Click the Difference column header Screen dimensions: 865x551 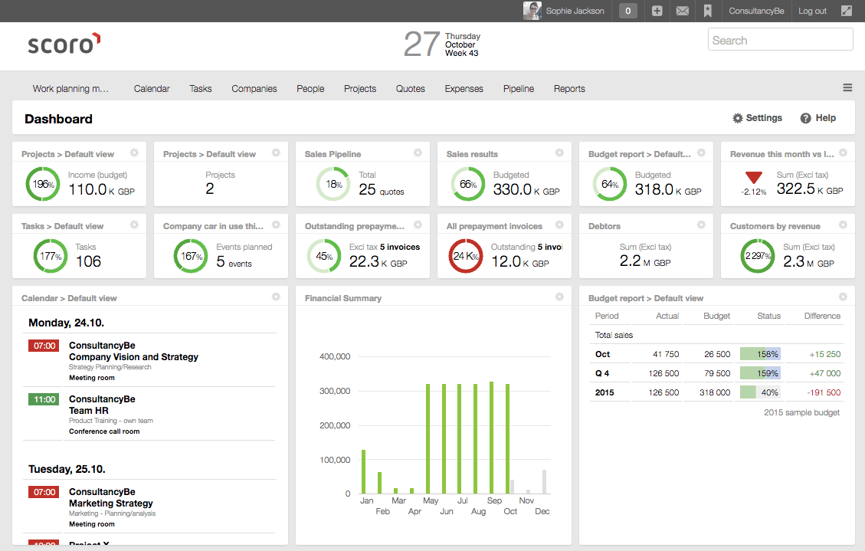[x=822, y=316]
